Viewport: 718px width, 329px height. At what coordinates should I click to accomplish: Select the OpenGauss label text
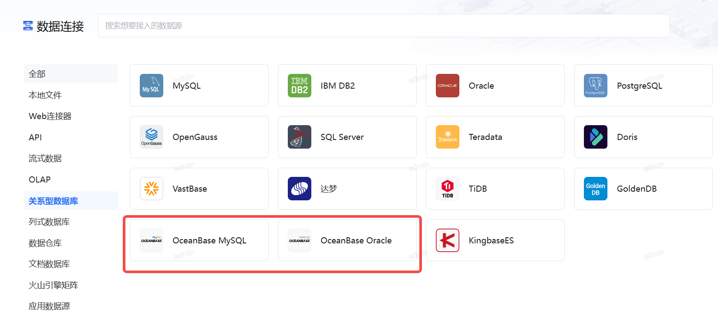[x=195, y=137]
